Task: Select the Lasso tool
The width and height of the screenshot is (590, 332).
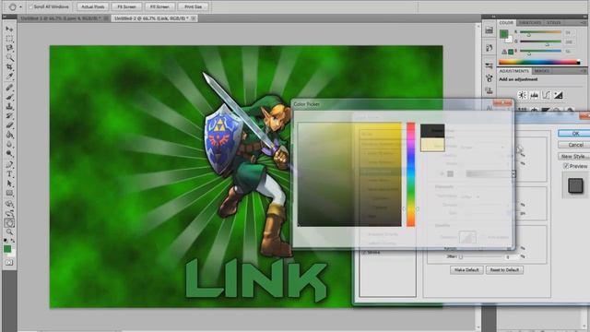Action: (9, 48)
